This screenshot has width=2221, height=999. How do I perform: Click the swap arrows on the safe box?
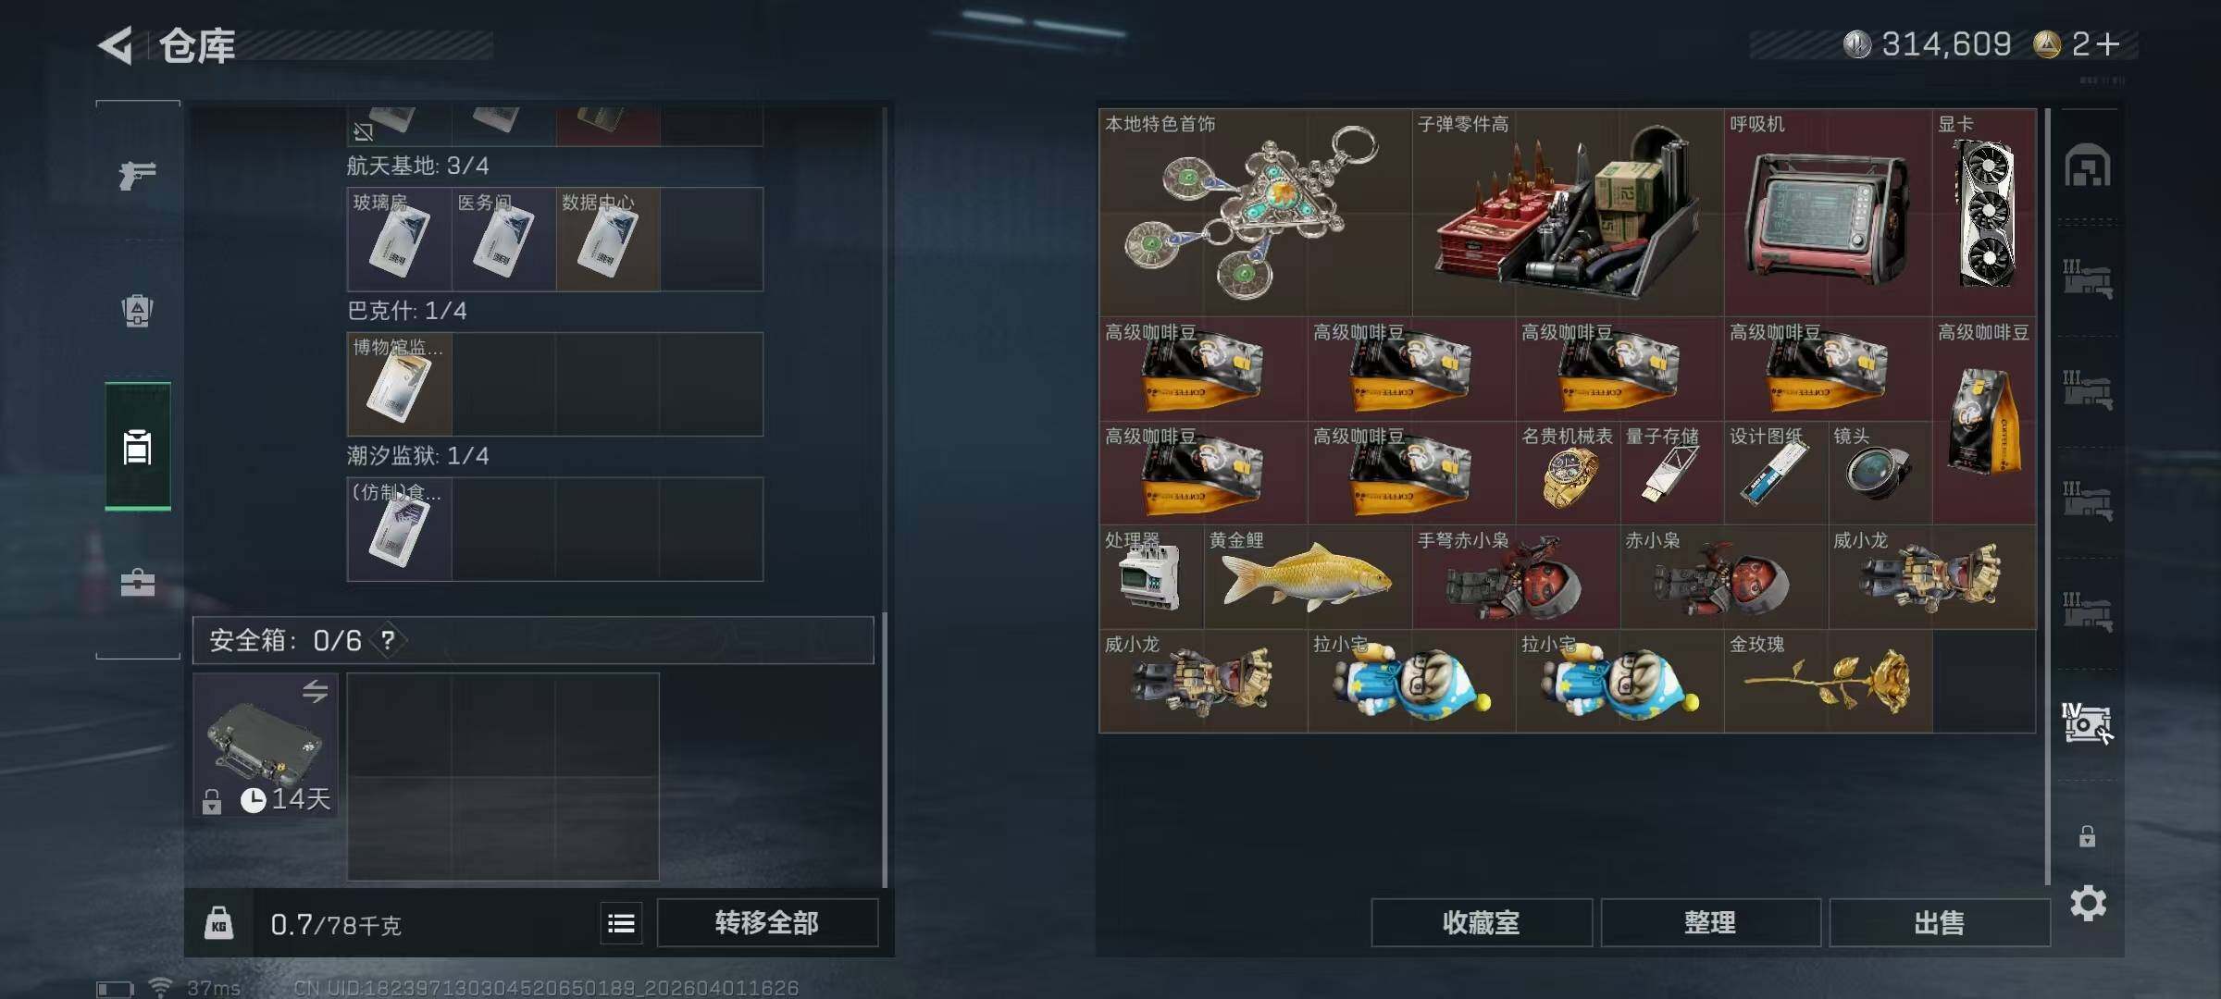click(x=315, y=691)
